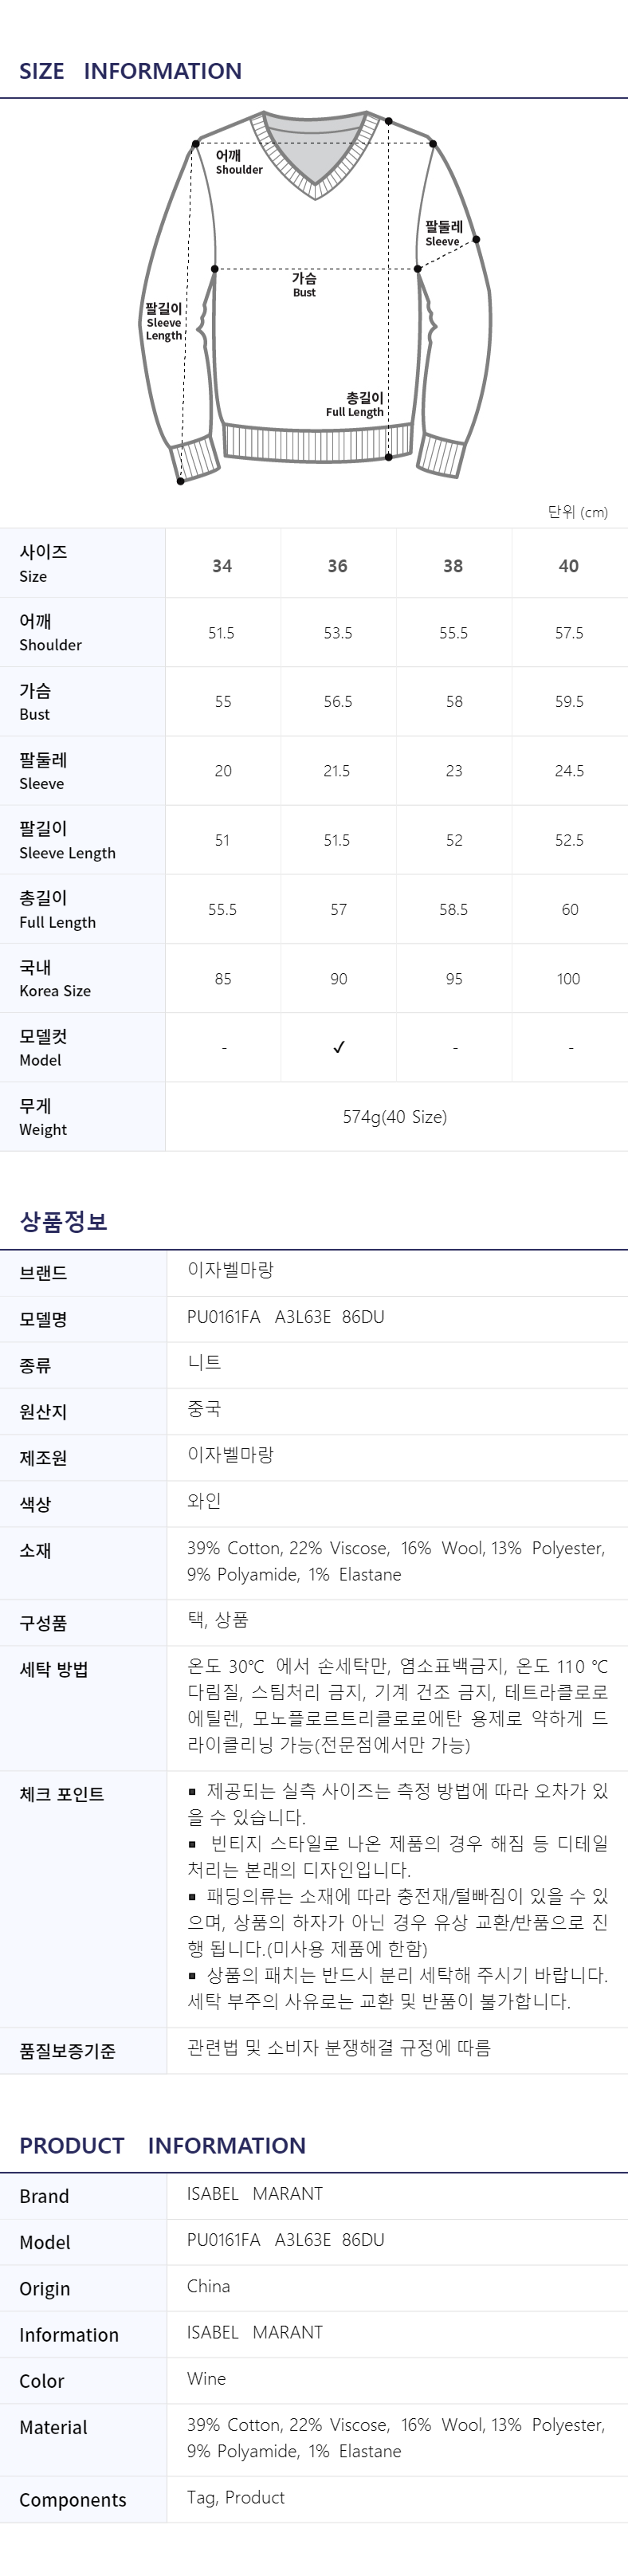628x2576 pixels.
Task: Click the 이자벨마랑 brand value in the 브랜드 row
Action: (x=230, y=1270)
